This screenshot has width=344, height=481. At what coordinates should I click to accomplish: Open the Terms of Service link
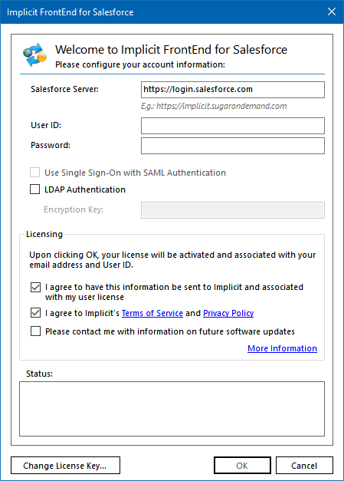point(152,313)
